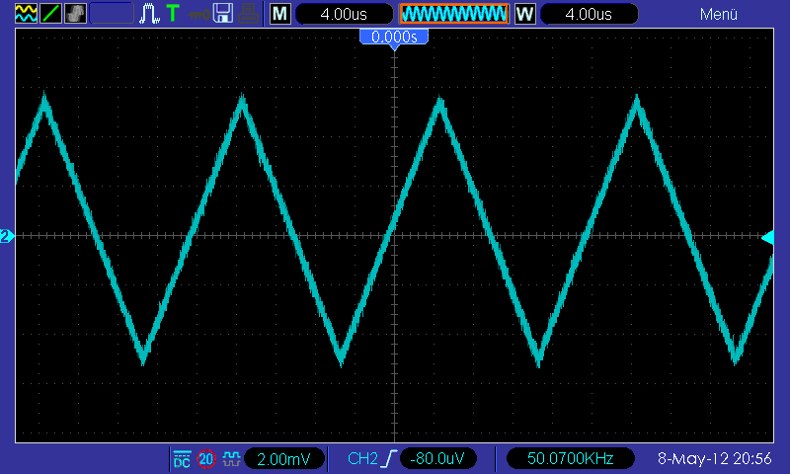Open the 2.00mV vertical scale field
The image size is (790, 474).
[x=284, y=459]
